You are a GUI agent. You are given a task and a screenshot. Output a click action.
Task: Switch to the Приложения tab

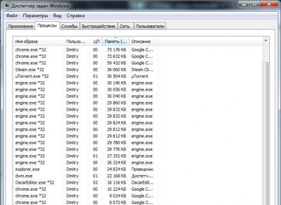[x=20, y=26]
